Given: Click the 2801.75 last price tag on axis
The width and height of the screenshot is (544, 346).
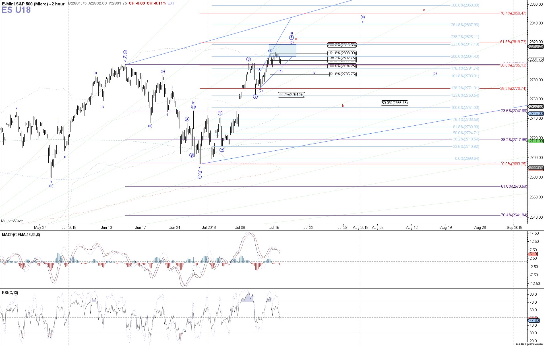Looking at the screenshot, I should [x=536, y=59].
